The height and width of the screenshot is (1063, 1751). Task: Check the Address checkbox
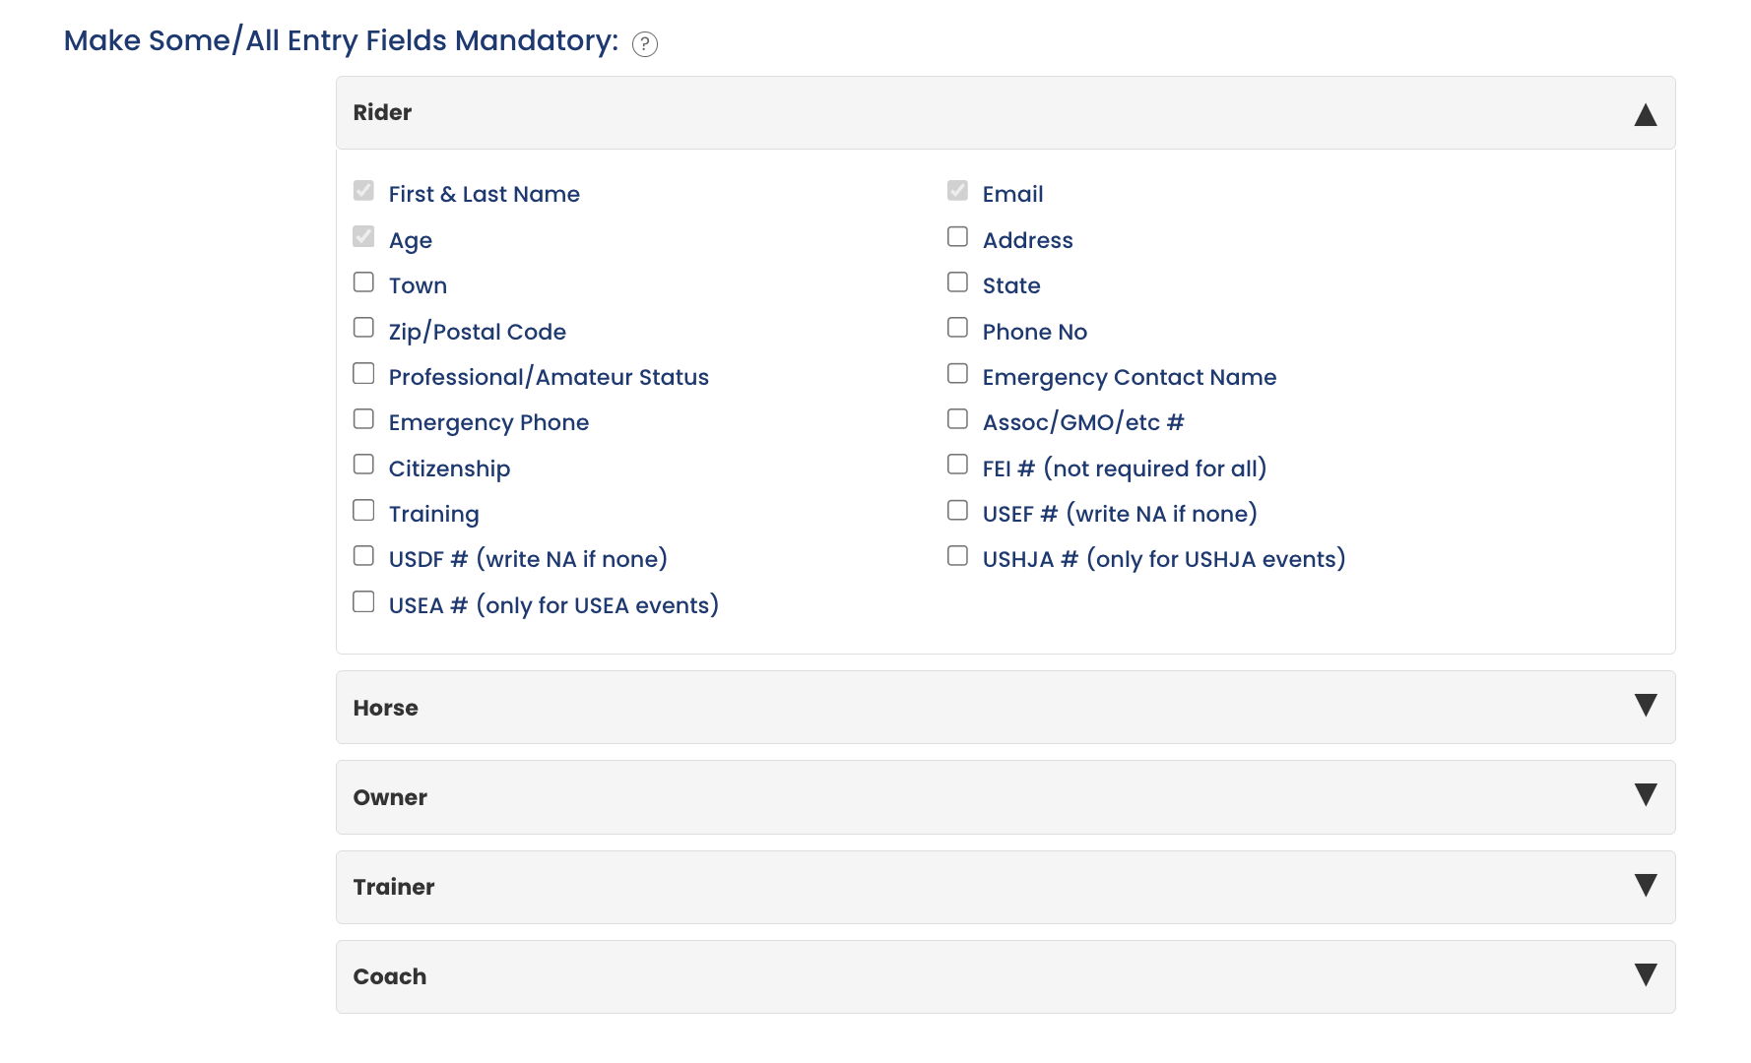point(957,237)
